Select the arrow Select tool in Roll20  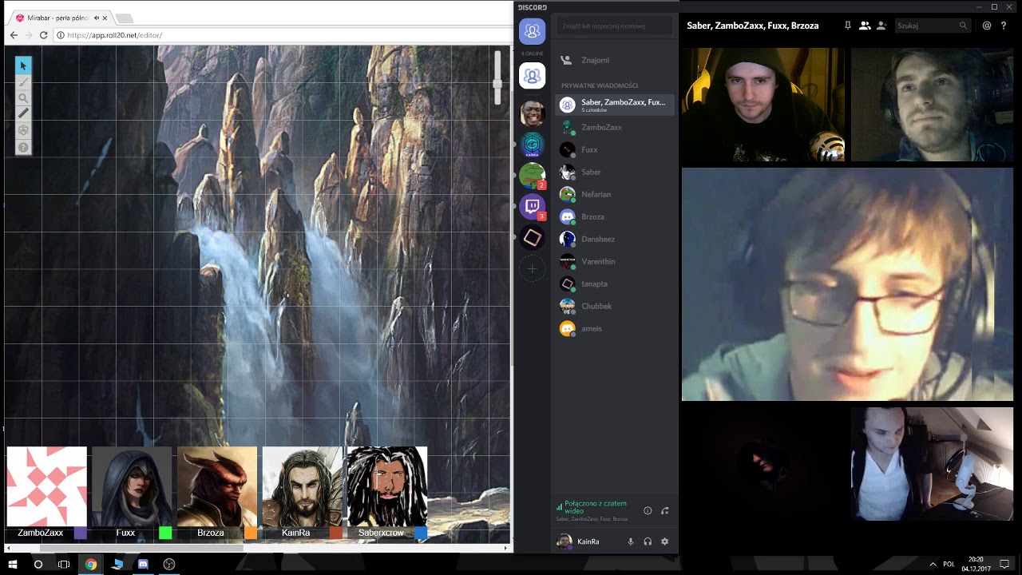tap(23, 65)
